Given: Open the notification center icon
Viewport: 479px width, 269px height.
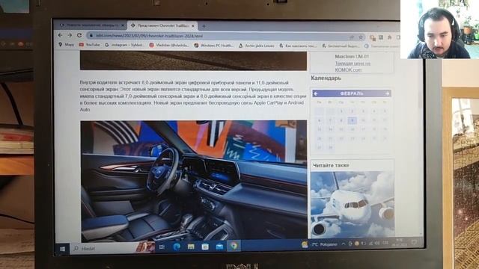Looking at the screenshot, I should (414, 242).
